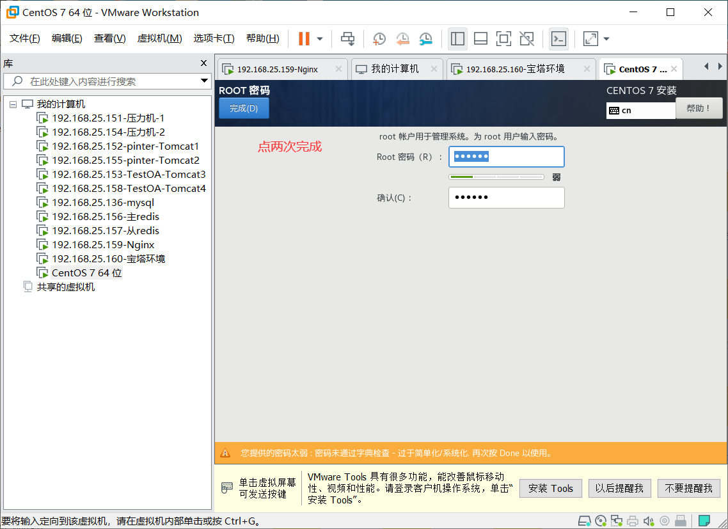Open the stretch mode dropdown arrow
This screenshot has height=529, width=728.
pyautogui.click(x=606, y=39)
